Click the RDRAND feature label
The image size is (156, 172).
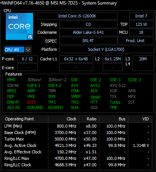[x=35, y=107]
